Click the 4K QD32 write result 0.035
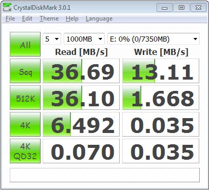Viewport: 209px width, 190px height. [x=161, y=151]
